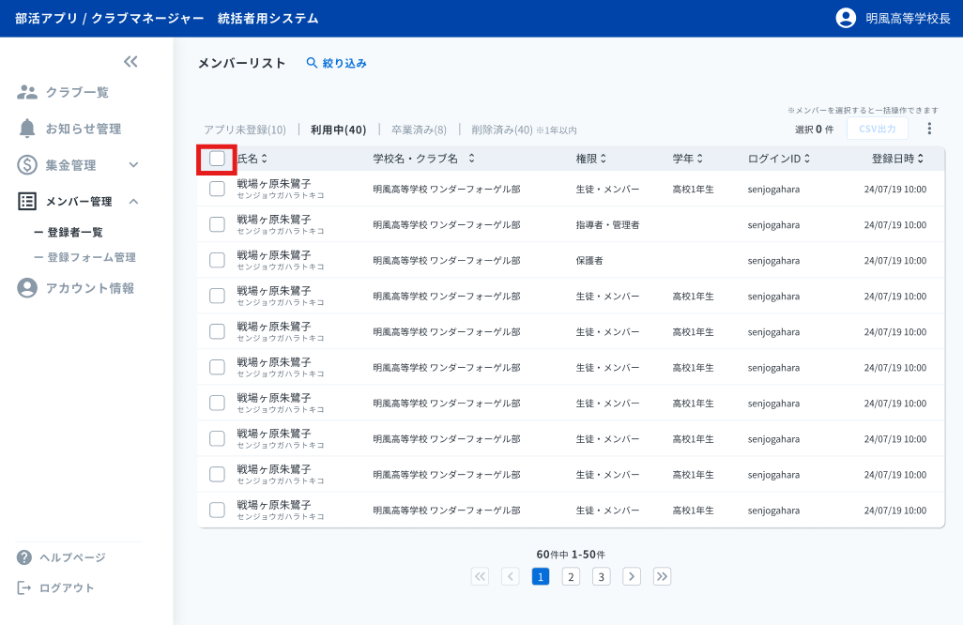Click the ヘルプページ question mark icon
Image resolution: width=963 pixels, height=625 pixels.
pos(24,557)
